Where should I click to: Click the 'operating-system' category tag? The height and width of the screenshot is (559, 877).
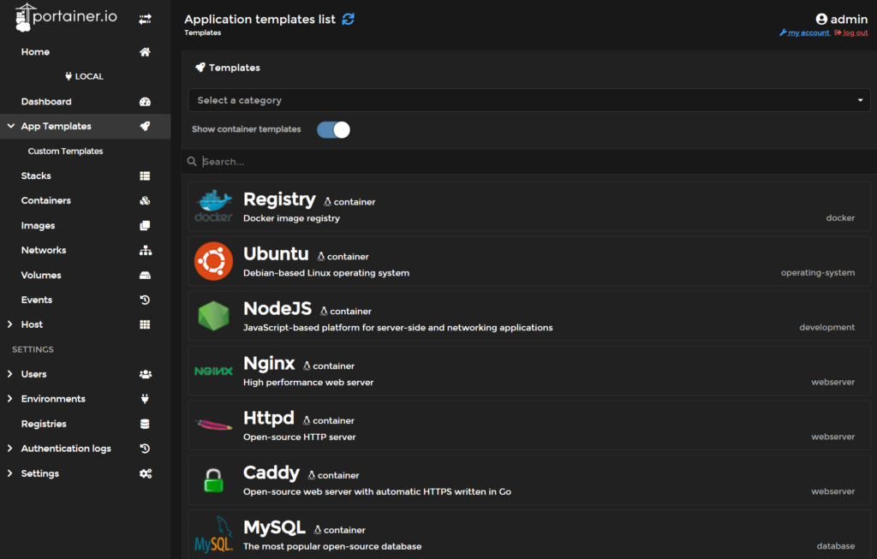point(818,273)
